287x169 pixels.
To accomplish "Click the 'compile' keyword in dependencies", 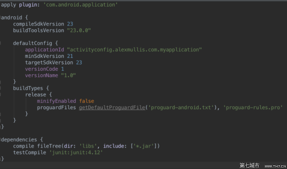I will pyautogui.click(x=23, y=146).
